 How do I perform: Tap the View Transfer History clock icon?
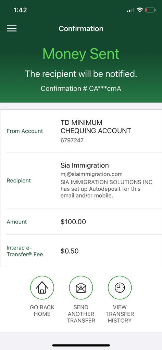click(x=120, y=288)
